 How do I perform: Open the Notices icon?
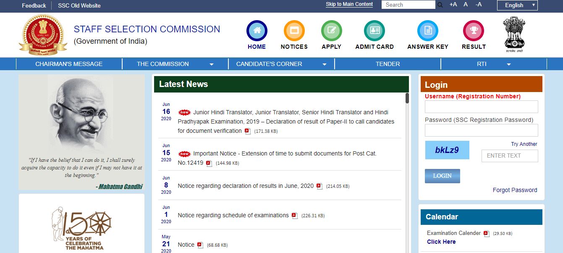294,31
